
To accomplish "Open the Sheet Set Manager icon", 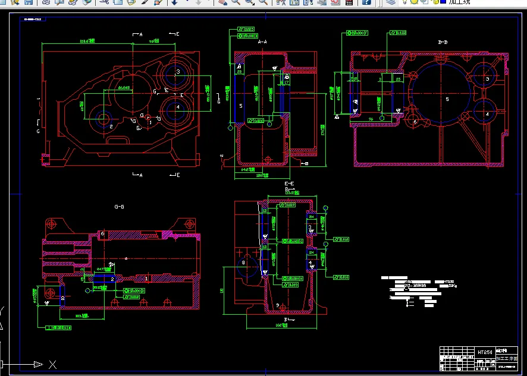I will [322, 2].
